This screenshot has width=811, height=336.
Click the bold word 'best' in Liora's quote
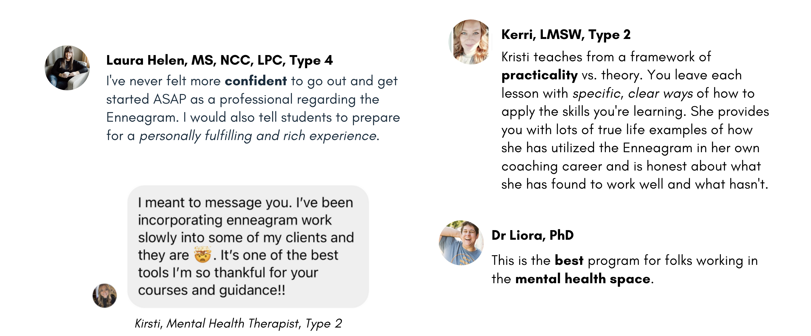click(x=569, y=261)
